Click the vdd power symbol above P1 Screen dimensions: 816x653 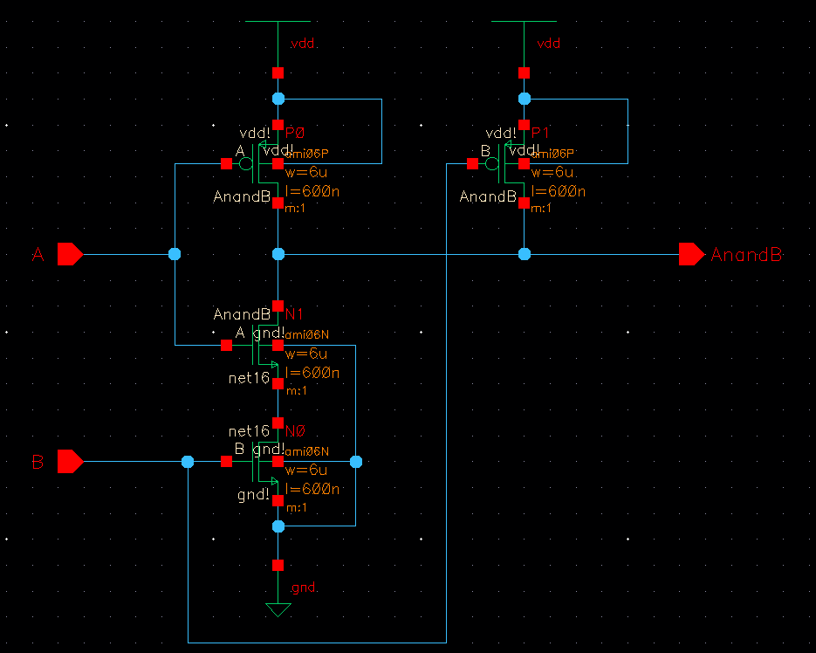(x=524, y=22)
